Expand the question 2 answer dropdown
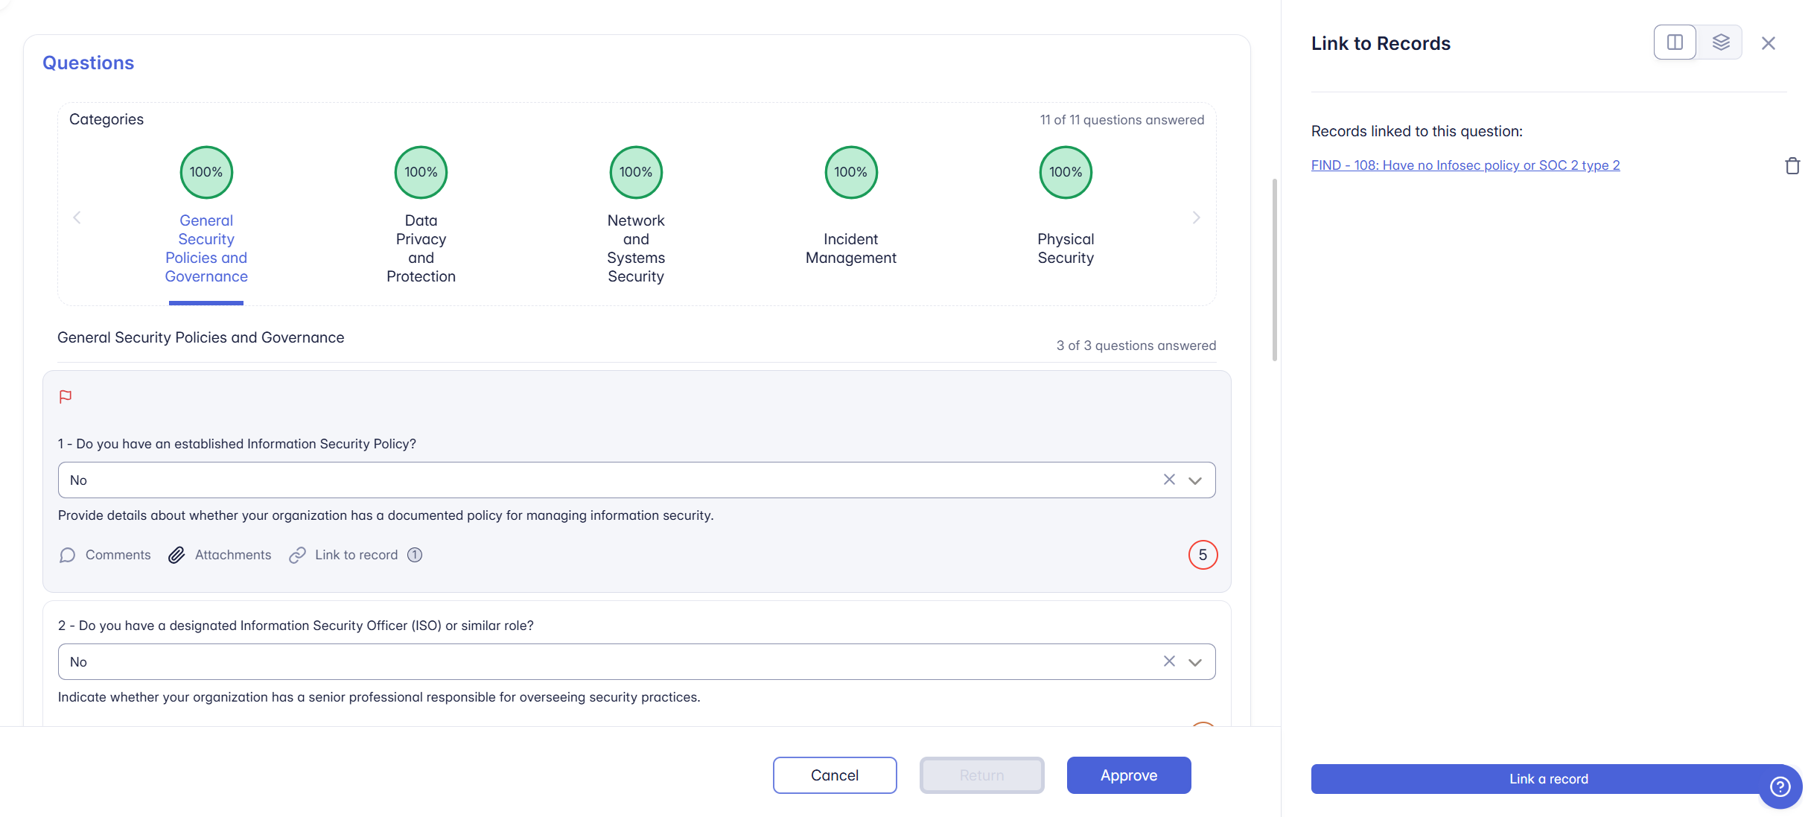Screen dimensions: 1808x817 (1195, 662)
